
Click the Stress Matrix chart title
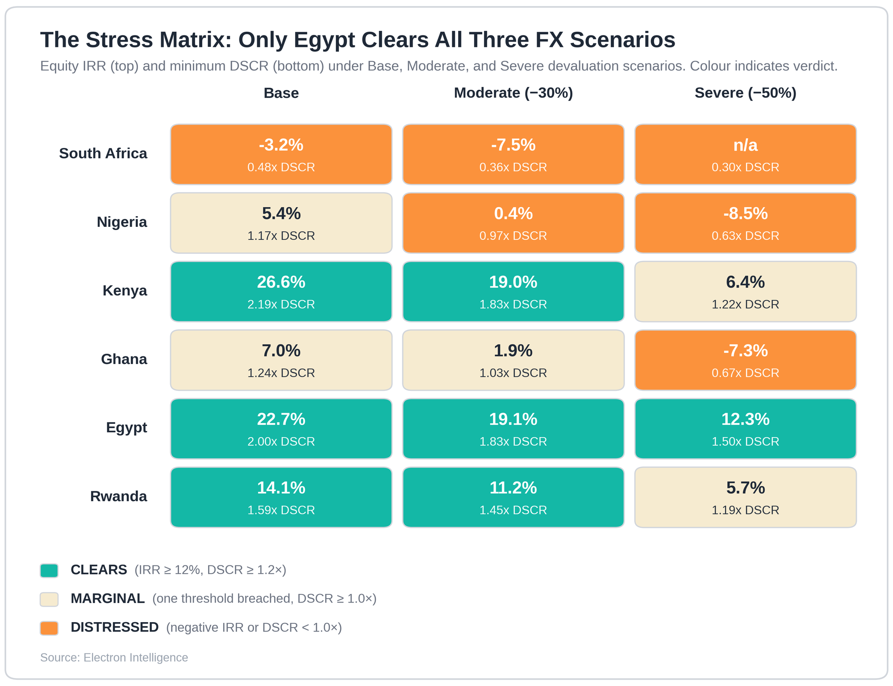[x=358, y=40]
